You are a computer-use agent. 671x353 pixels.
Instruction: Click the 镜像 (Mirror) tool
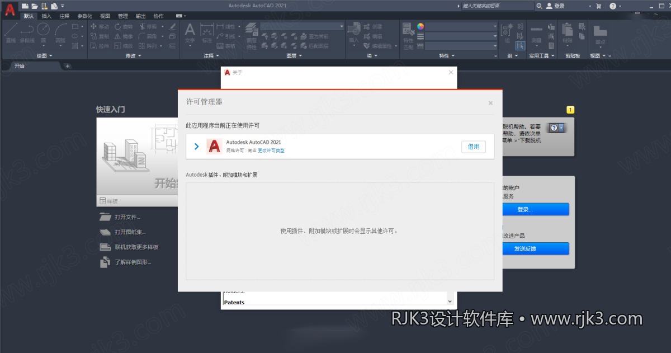[124, 36]
